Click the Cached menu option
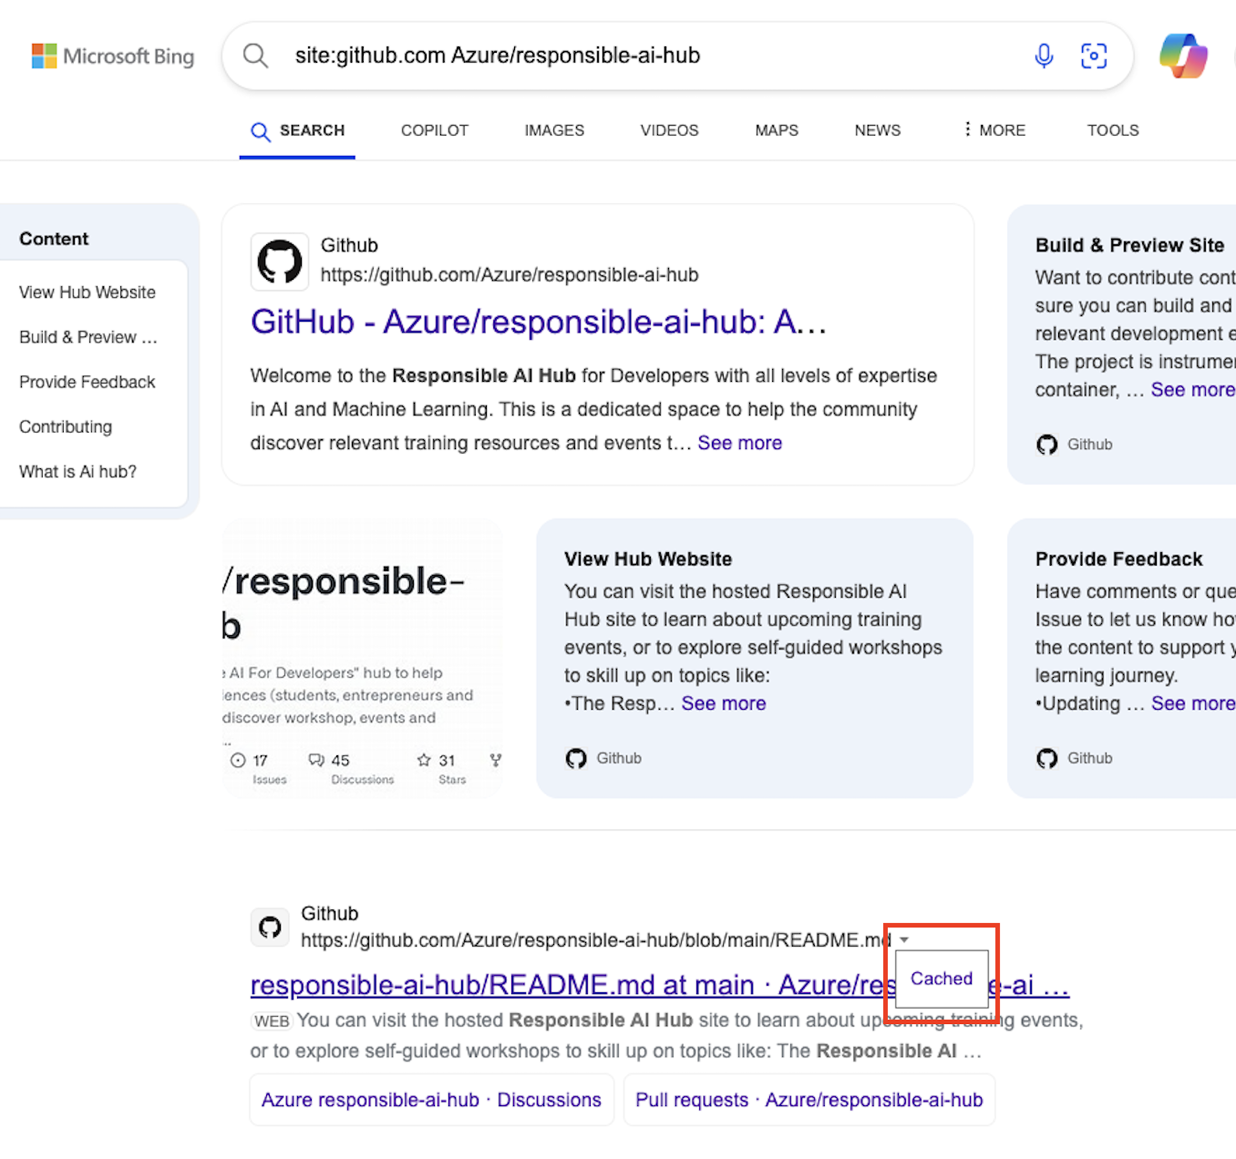This screenshot has width=1236, height=1159. [x=941, y=979]
